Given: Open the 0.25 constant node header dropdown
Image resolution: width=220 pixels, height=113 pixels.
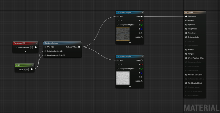Looking at the screenshot, I should 33,65.
